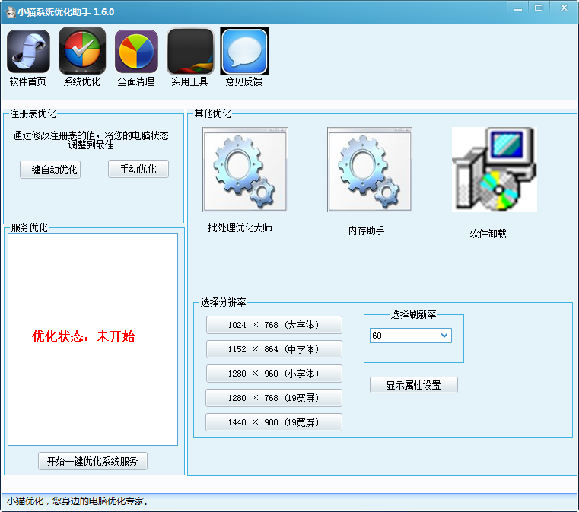Click the 意见反馈 speech bubble icon
This screenshot has height=512, width=579.
(244, 52)
